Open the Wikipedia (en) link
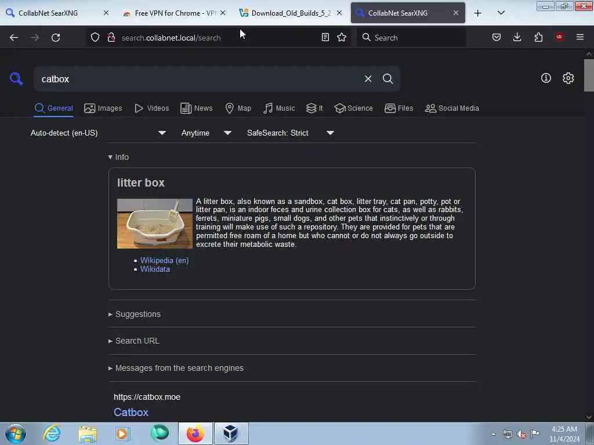Screen dimensions: 594x445 point(164,260)
